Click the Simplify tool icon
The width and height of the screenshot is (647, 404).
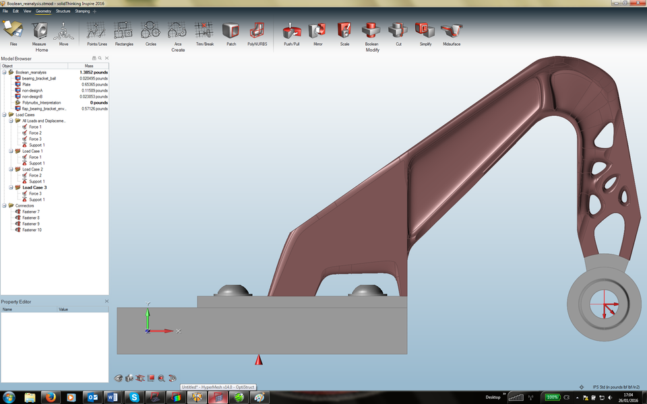click(425, 30)
